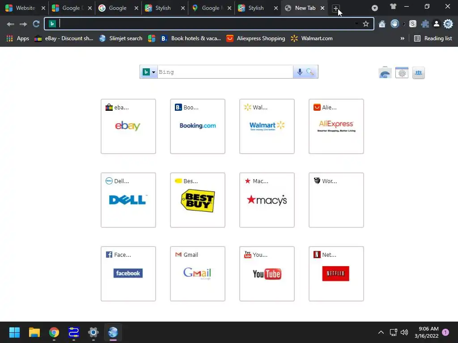The width and height of the screenshot is (458, 343).
Task: Click the Slimjet globe icon in the taskbar
Action: pyautogui.click(x=113, y=332)
